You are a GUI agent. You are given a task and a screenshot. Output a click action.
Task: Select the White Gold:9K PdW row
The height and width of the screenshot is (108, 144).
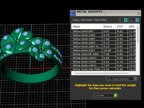[103, 54]
